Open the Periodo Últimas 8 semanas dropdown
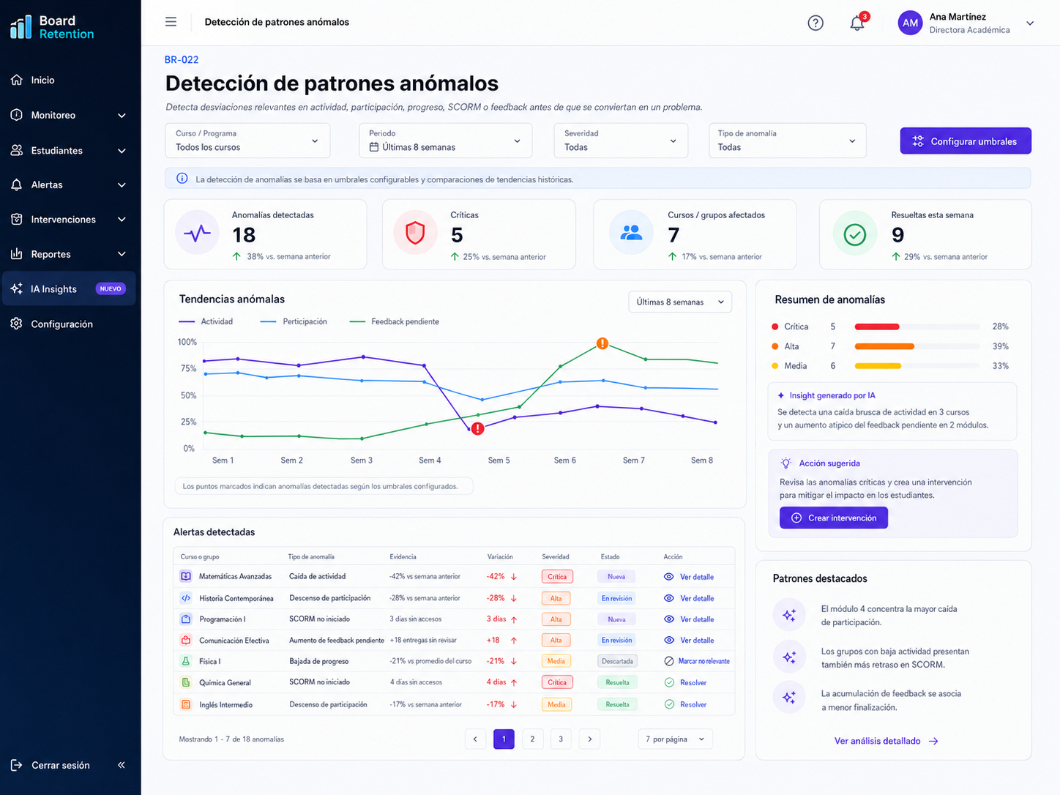Screen dimensions: 1060x795 (445, 141)
